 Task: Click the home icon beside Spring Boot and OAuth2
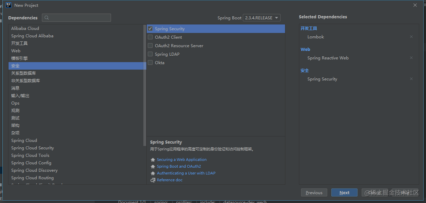click(153, 167)
